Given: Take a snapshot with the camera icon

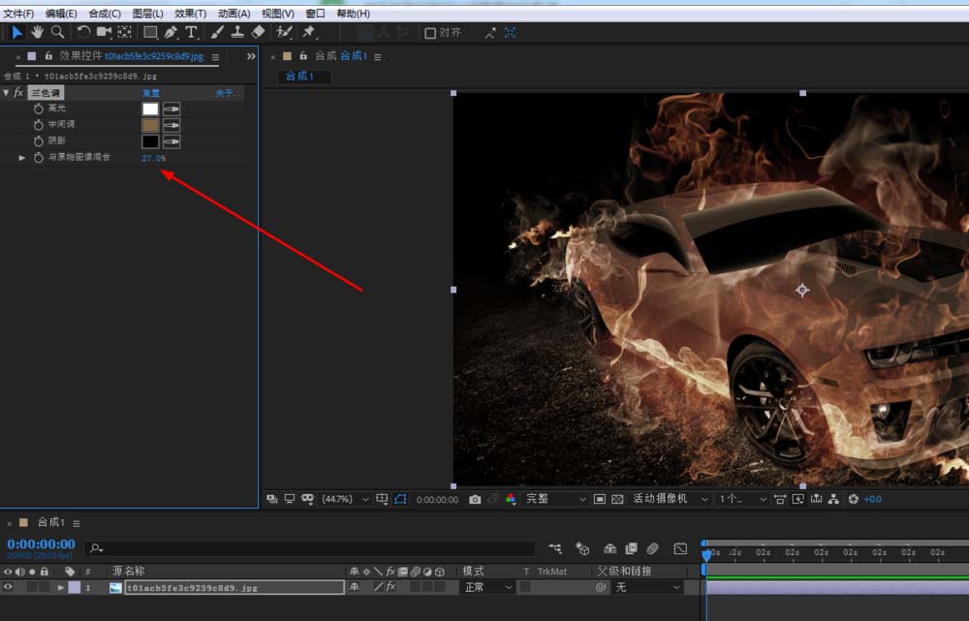Looking at the screenshot, I should coord(475,499).
